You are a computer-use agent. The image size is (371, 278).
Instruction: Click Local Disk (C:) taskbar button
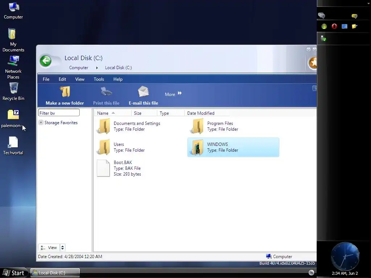(55, 273)
